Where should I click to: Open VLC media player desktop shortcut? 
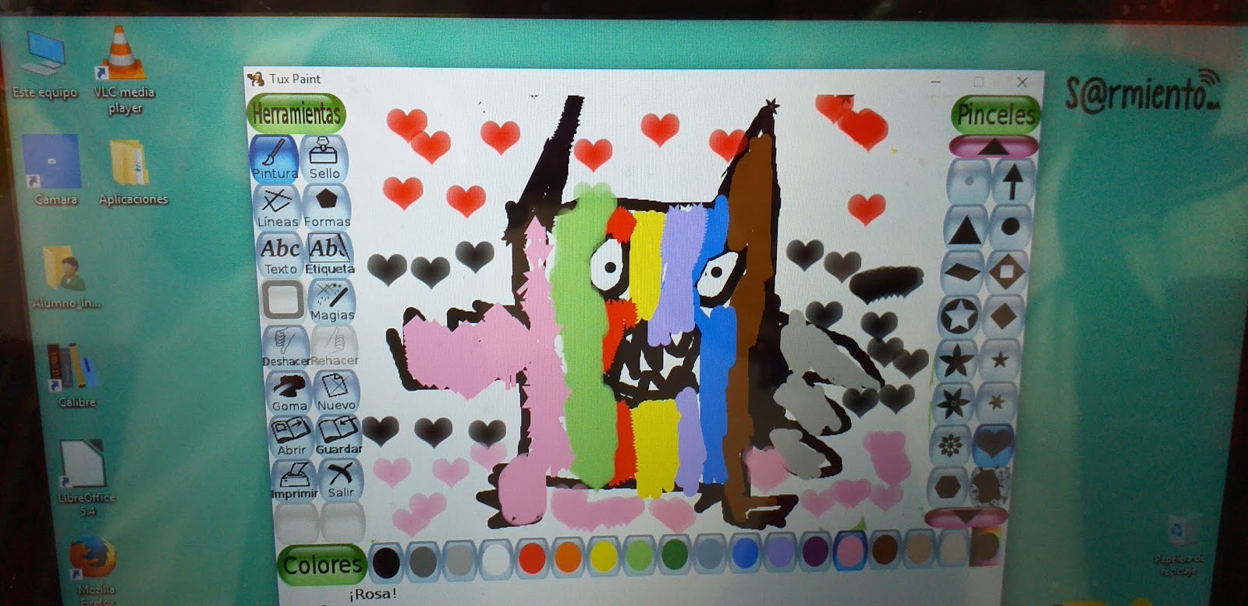pos(123,69)
